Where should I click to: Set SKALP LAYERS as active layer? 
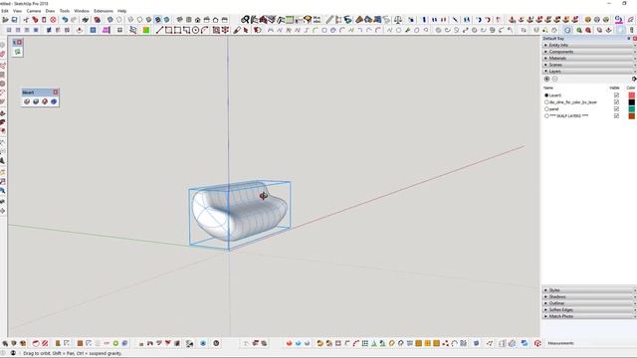click(x=546, y=115)
